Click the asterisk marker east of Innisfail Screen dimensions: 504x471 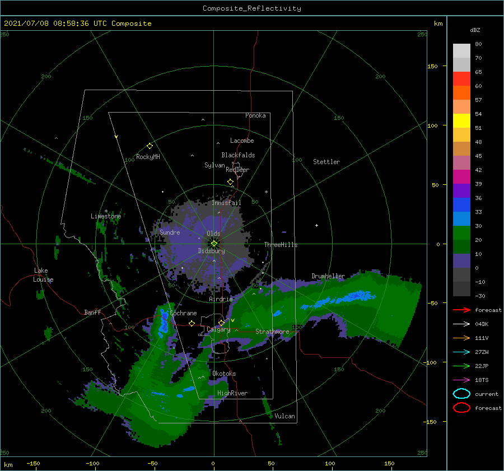[x=266, y=192]
